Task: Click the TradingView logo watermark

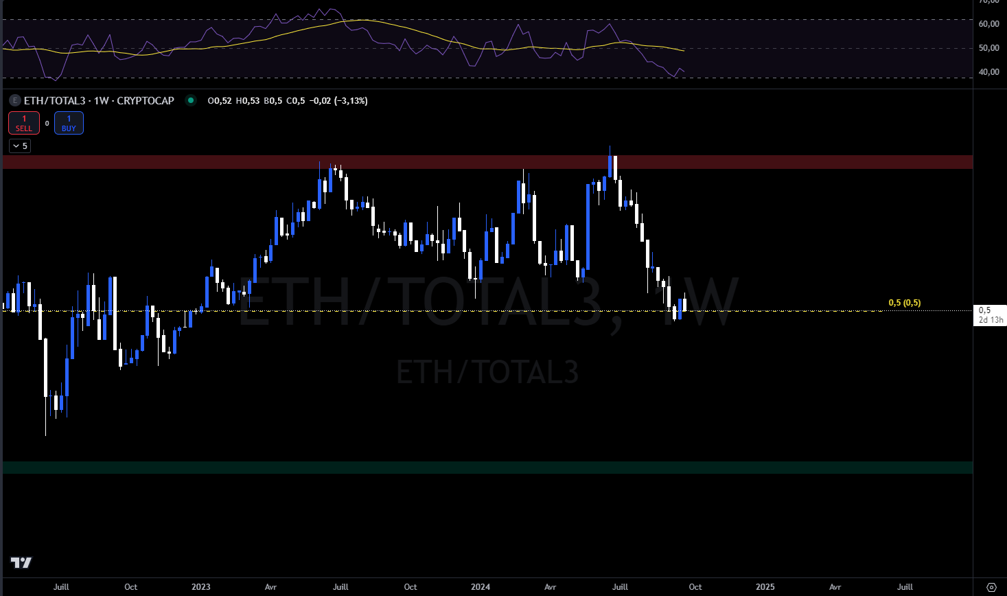Action: (21, 562)
